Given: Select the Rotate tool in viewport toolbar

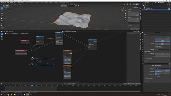Looking at the screenshot, I should 2,16.
